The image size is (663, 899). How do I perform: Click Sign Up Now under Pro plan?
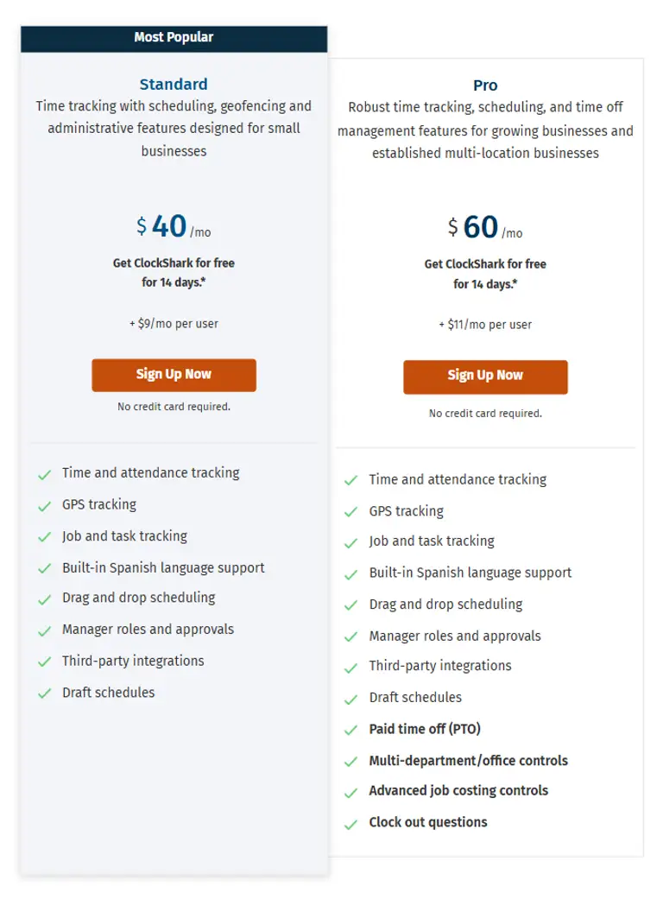click(485, 376)
